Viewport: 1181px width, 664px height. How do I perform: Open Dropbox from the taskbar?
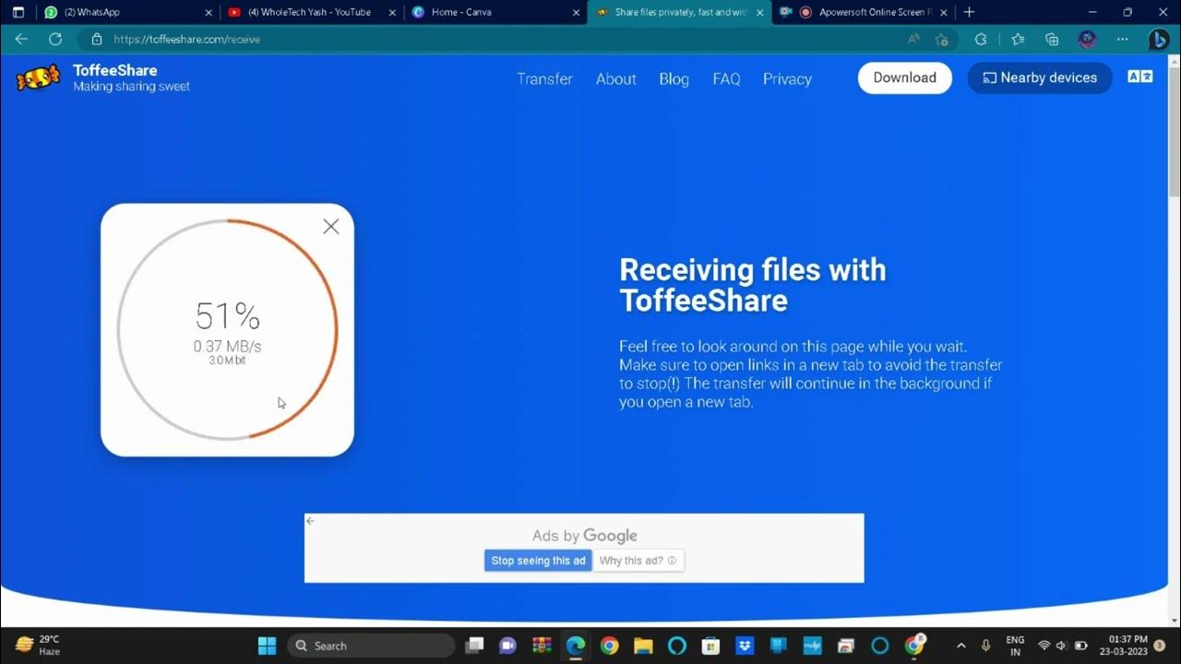click(x=745, y=646)
